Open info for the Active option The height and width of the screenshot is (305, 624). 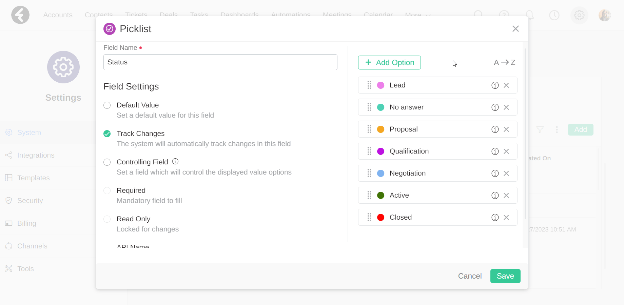[495, 195]
